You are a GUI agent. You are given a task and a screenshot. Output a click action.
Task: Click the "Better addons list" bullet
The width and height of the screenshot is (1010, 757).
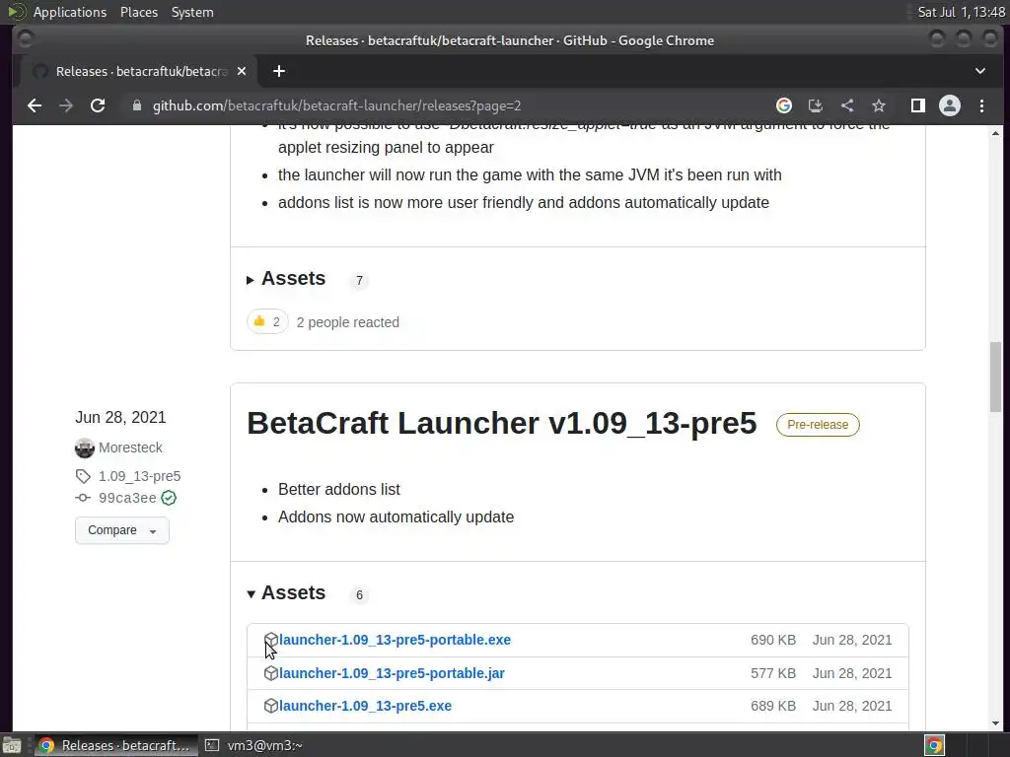pos(339,489)
